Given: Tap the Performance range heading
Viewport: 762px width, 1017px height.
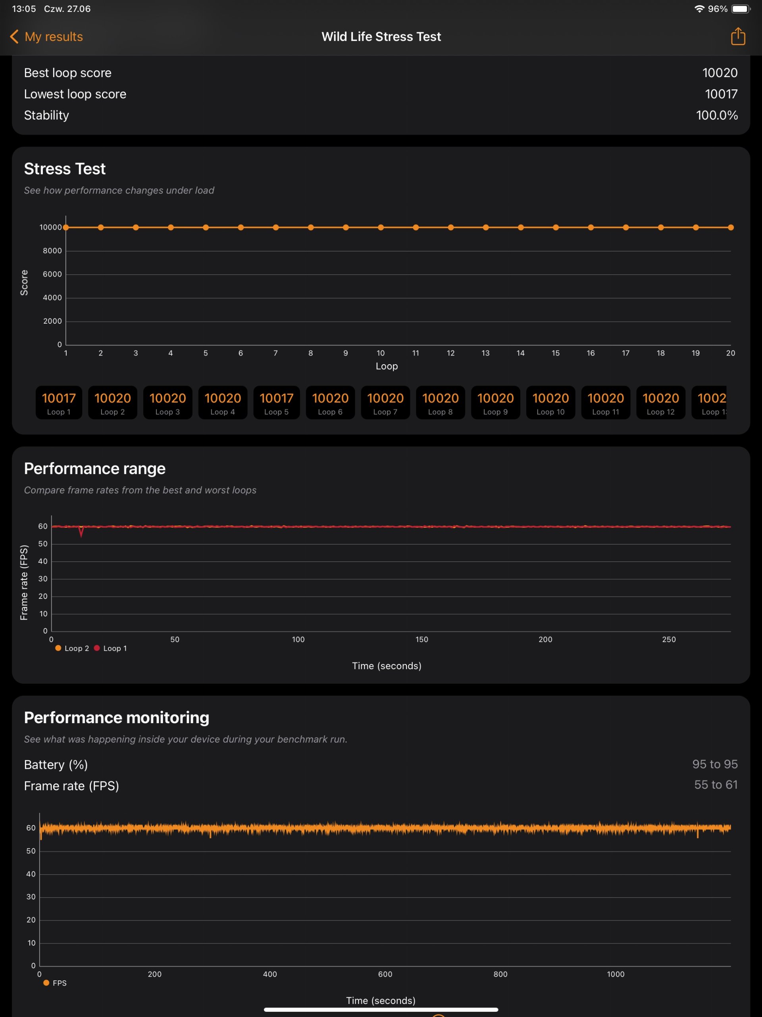Looking at the screenshot, I should pos(95,469).
